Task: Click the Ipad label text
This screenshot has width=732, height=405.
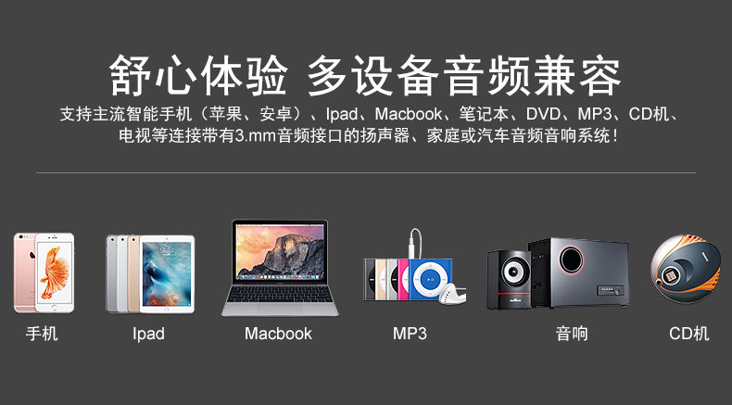Action: pos(148,334)
